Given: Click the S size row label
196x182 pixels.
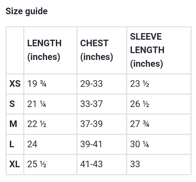Looking at the screenshot, I should [x=12, y=104].
